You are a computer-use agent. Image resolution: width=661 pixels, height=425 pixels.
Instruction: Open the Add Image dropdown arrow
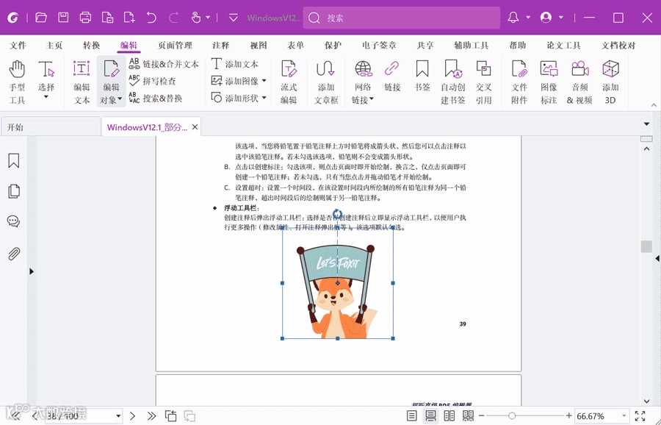264,81
